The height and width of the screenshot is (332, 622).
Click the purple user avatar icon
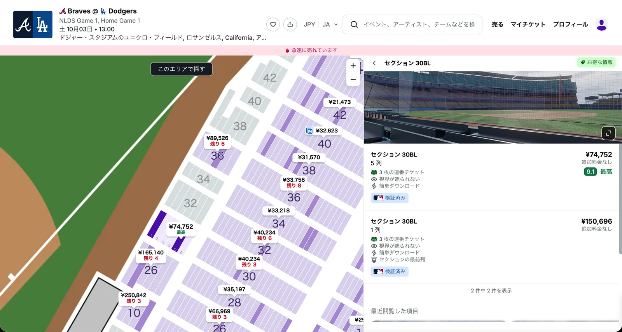(601, 24)
